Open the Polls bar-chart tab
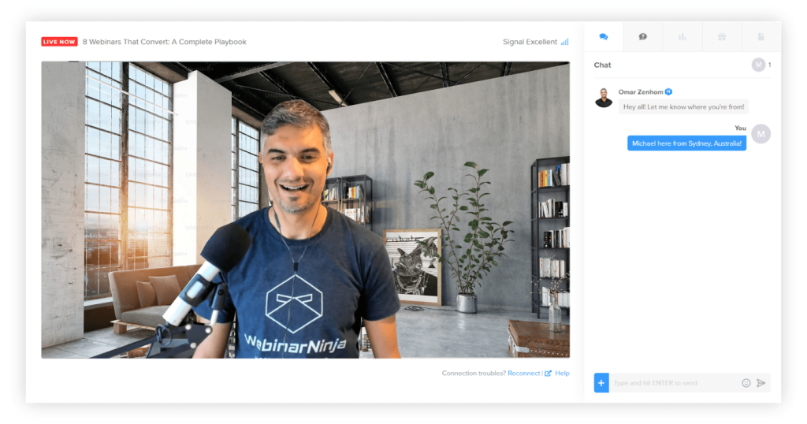807x424 pixels. [682, 37]
